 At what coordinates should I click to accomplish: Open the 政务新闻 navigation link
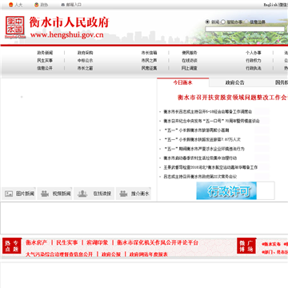tap(45, 53)
